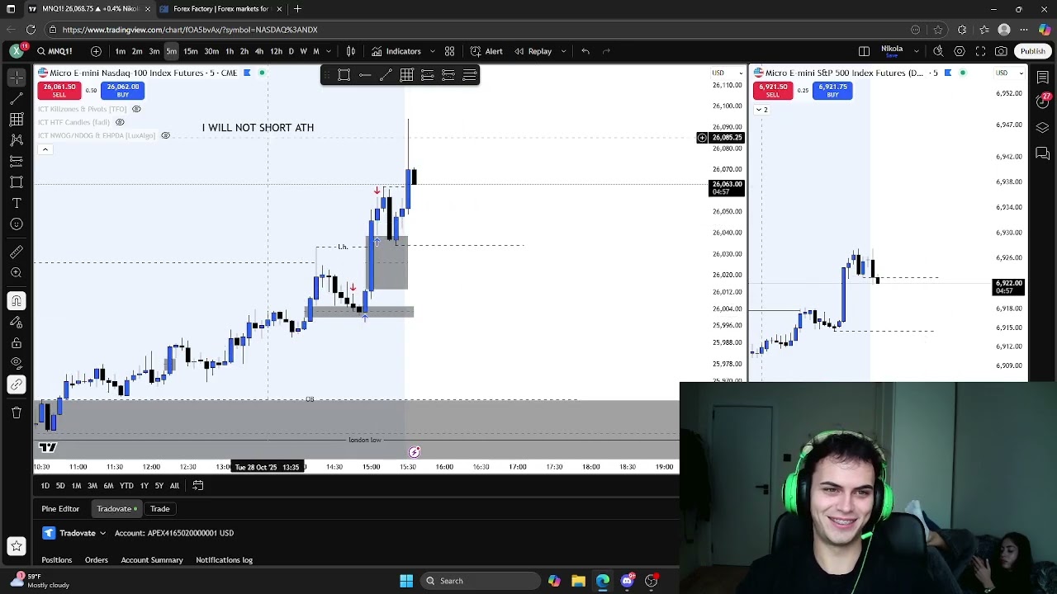Open the watchlist panel icon

click(x=1043, y=77)
